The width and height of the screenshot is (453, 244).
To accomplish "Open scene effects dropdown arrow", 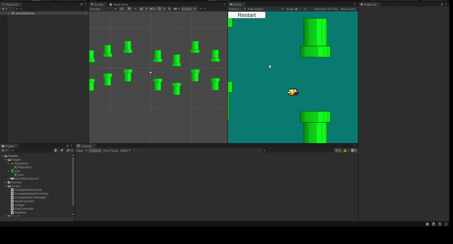I will [146, 9].
